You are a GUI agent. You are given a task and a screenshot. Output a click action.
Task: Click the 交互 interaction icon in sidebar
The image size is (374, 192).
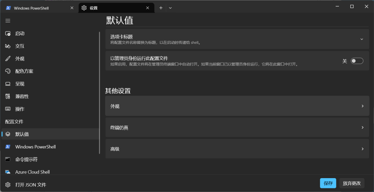coord(8,46)
